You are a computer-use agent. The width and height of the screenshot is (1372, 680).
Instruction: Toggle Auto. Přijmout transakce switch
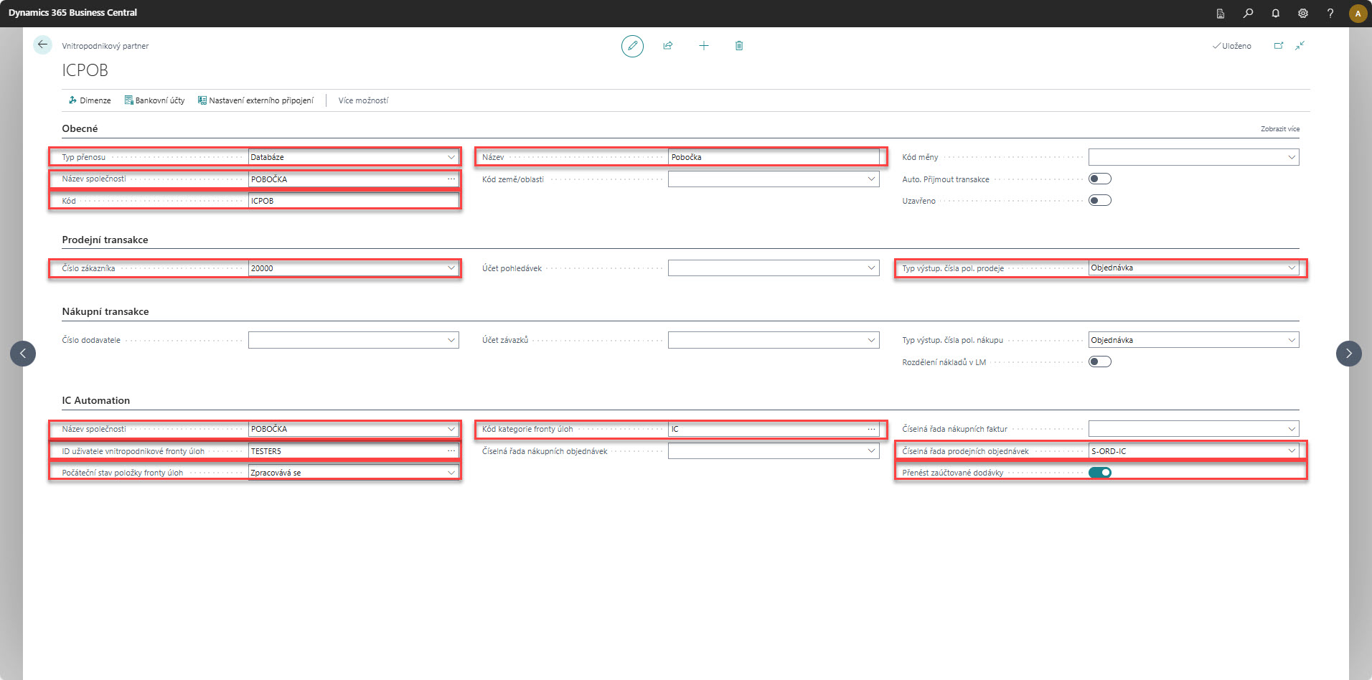1100,179
